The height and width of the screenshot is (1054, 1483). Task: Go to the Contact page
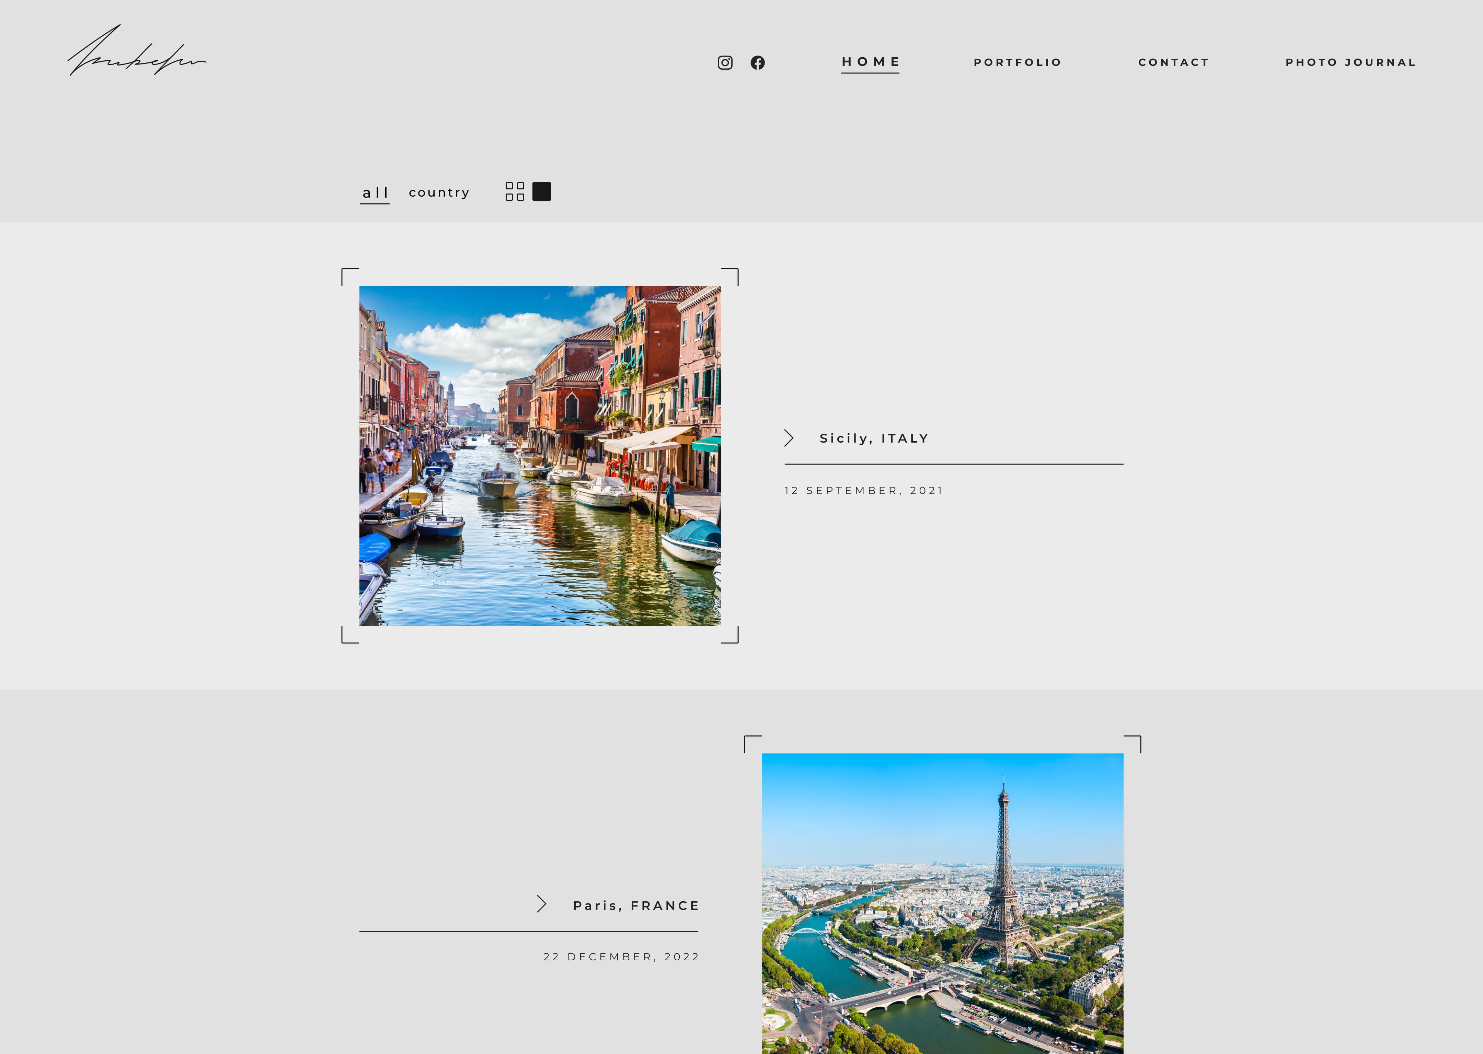click(x=1173, y=62)
